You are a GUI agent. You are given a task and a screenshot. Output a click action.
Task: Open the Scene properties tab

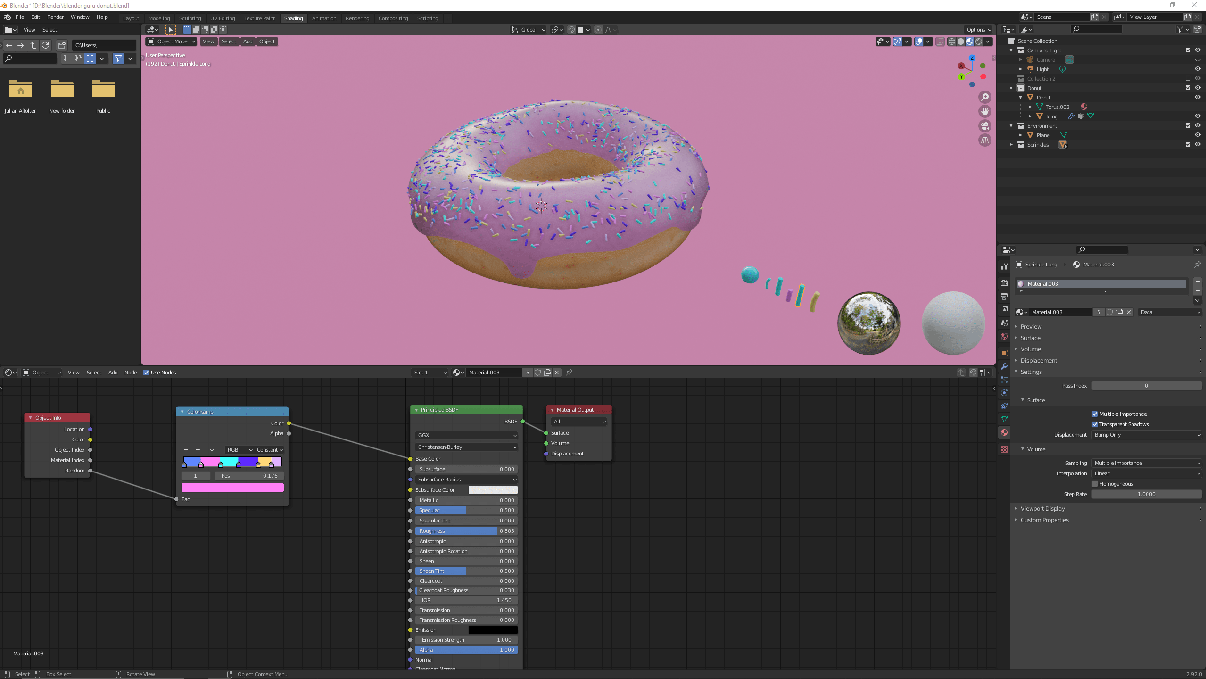pos(1004,323)
